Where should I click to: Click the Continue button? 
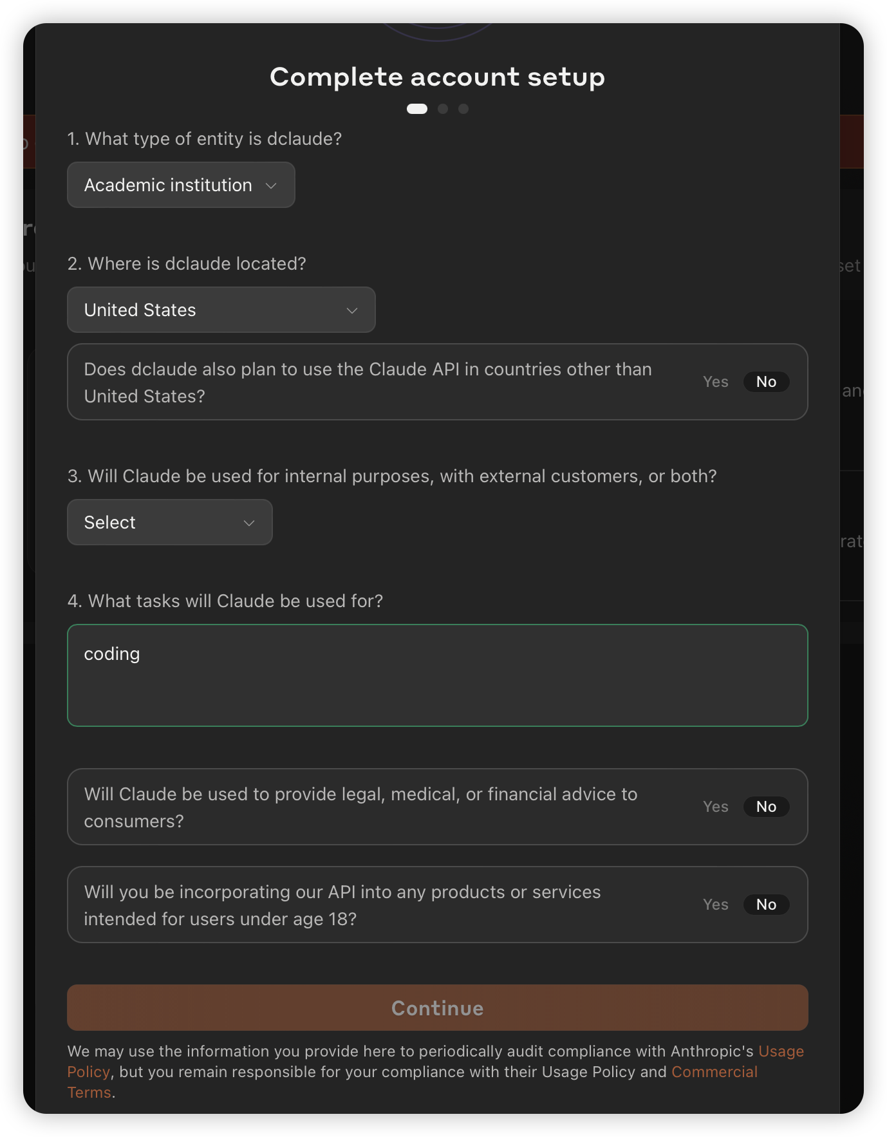click(x=438, y=1008)
